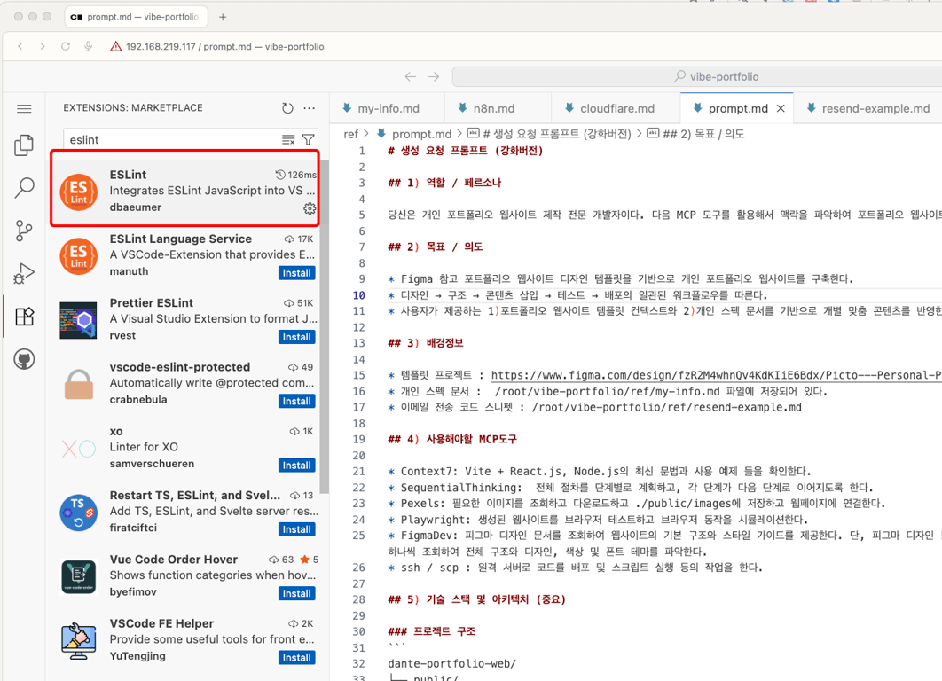Install Vue Code Order Hover extension
The height and width of the screenshot is (681, 942).
coord(297,594)
